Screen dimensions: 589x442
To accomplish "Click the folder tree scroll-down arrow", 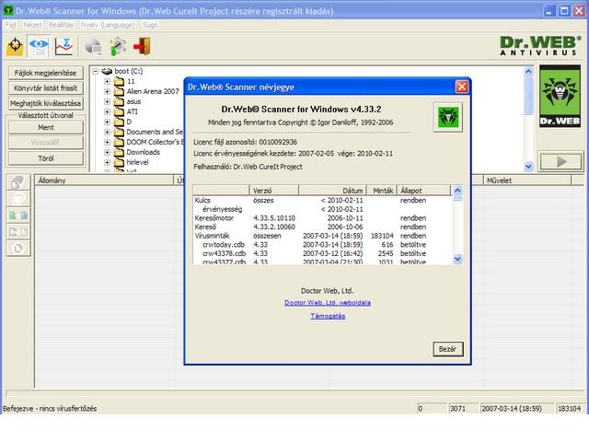I will pos(528,166).
